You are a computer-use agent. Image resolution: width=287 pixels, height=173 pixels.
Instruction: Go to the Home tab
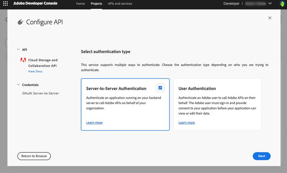point(80,3)
